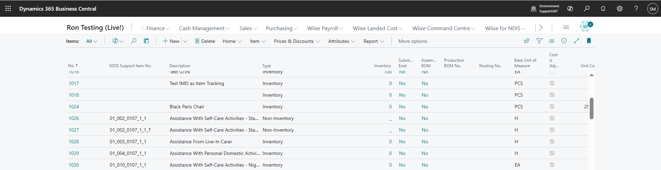
Task: Open the hamburger menu next to navigation
Action: tap(566, 27)
